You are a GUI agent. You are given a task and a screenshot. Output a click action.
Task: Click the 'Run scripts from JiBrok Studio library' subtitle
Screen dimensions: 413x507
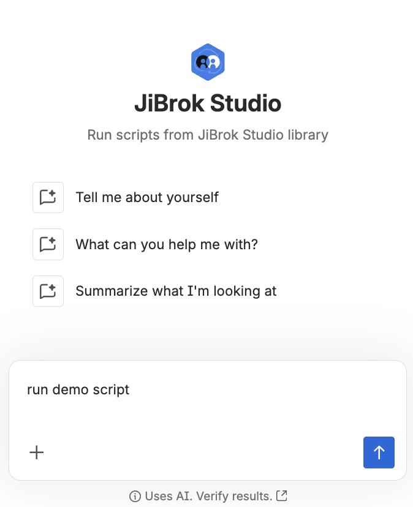tap(208, 135)
